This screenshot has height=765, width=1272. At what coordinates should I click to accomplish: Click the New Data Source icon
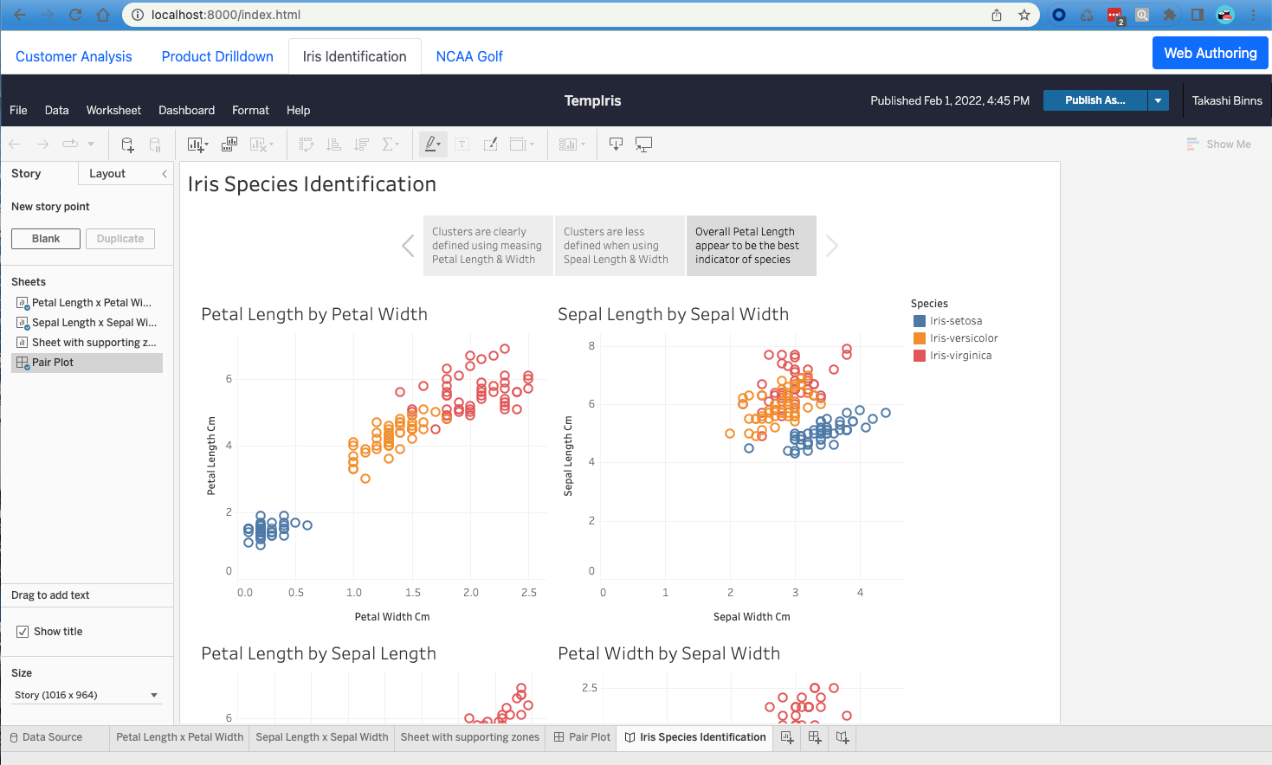tap(127, 145)
